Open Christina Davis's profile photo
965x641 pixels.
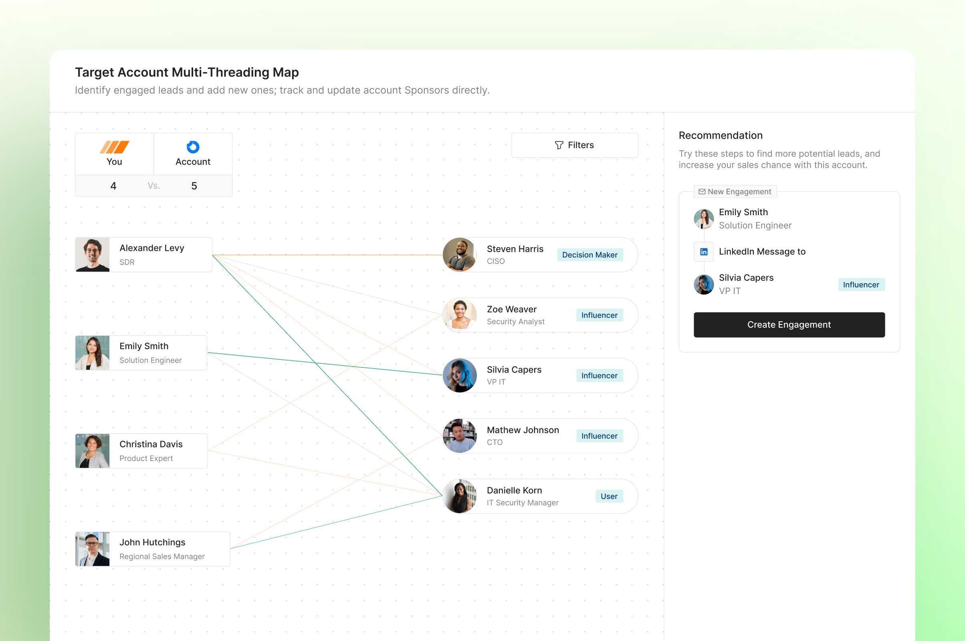click(x=93, y=451)
